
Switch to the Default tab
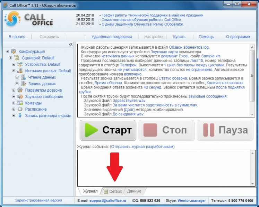pos(113,191)
